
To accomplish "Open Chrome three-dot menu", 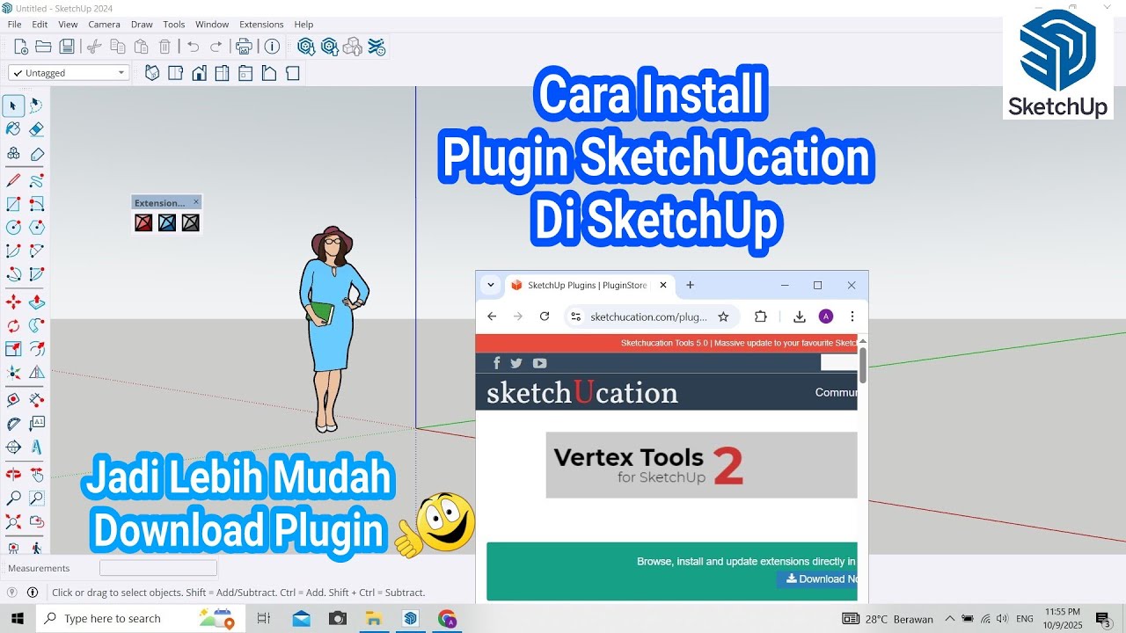I will point(852,316).
